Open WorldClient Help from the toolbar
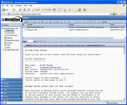This screenshot has height=105, width=127. tap(105, 22)
